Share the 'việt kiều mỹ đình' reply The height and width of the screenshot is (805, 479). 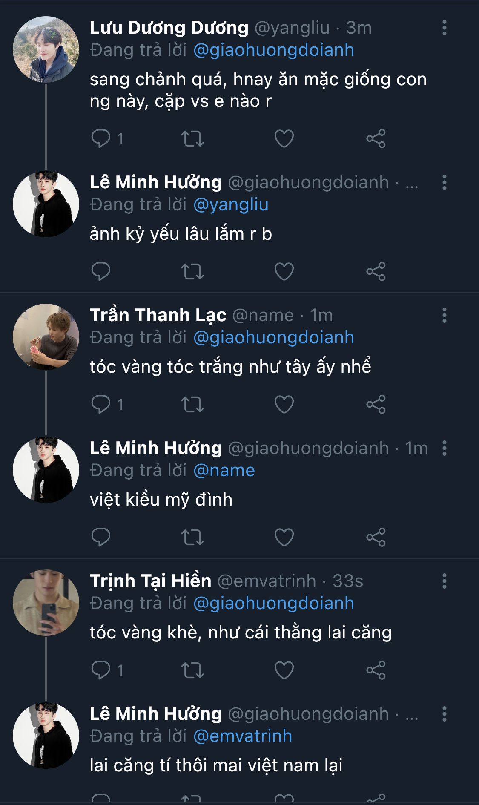[376, 538]
